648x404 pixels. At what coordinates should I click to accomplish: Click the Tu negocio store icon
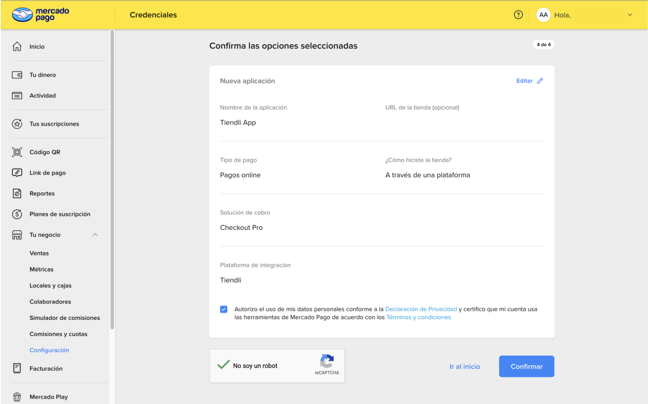(x=17, y=235)
